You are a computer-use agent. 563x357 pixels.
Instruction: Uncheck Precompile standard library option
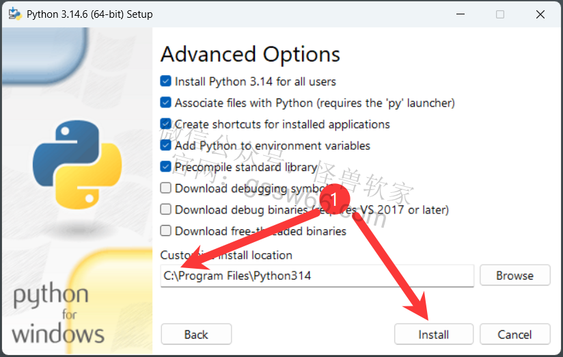click(165, 167)
